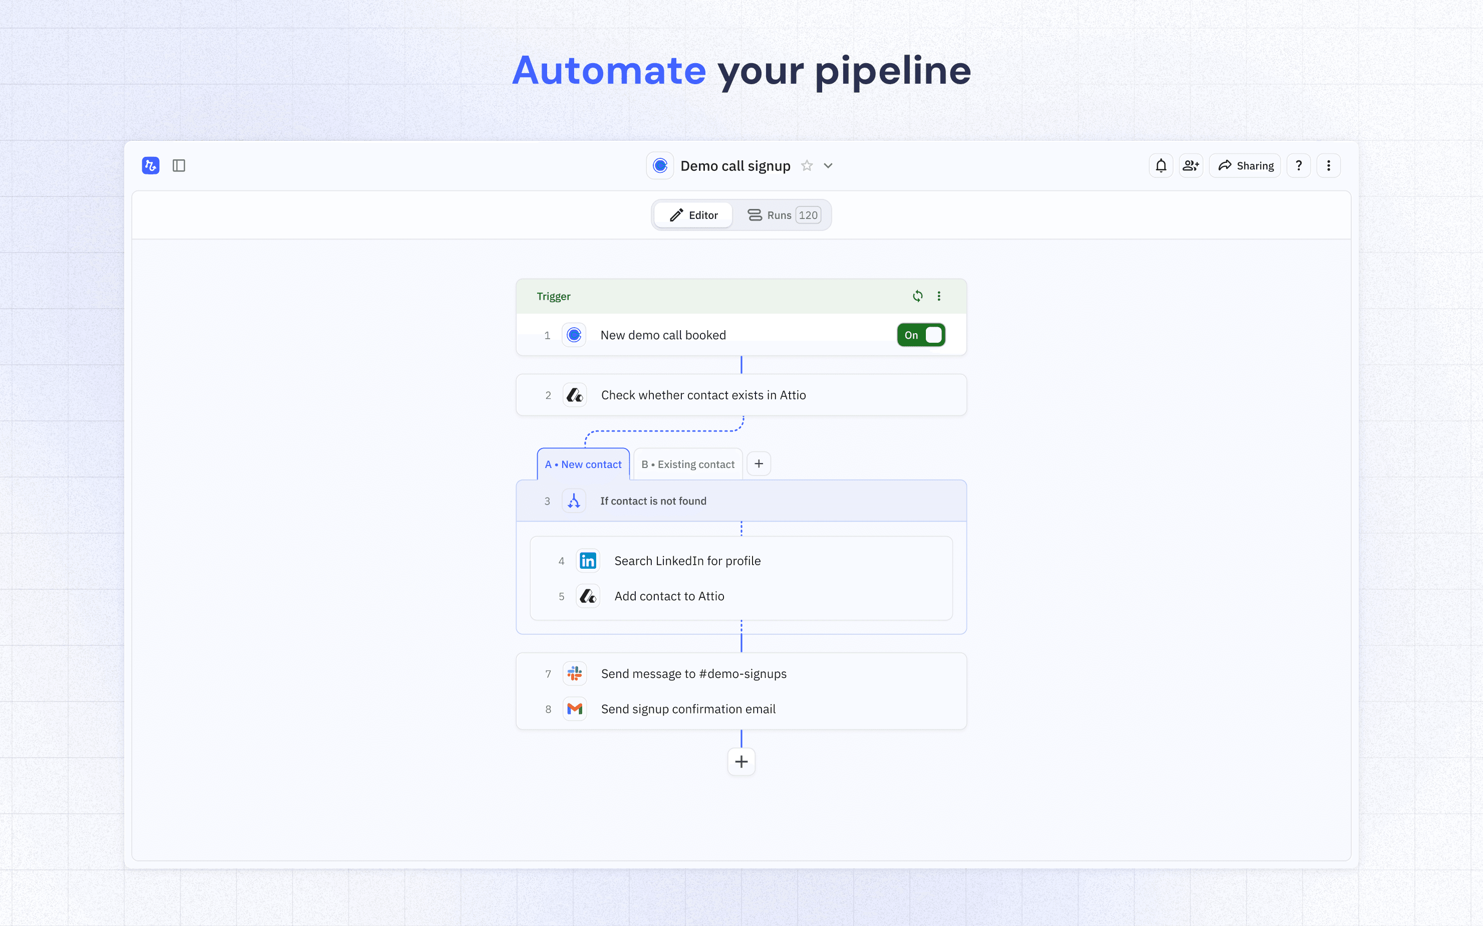Add a new branch with plus button
Image resolution: width=1483 pixels, height=926 pixels.
point(759,464)
